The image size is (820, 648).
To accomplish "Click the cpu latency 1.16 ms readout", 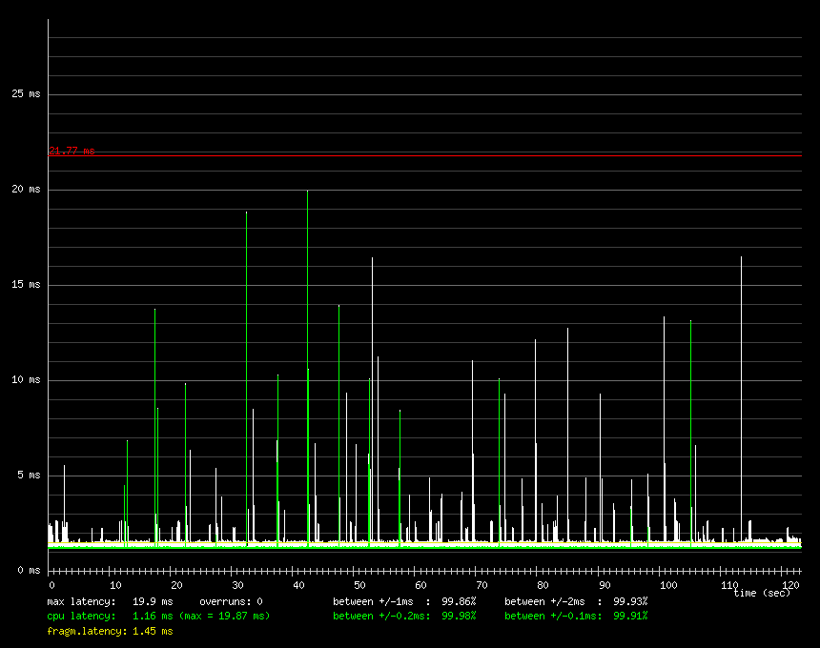I will coord(111,617).
